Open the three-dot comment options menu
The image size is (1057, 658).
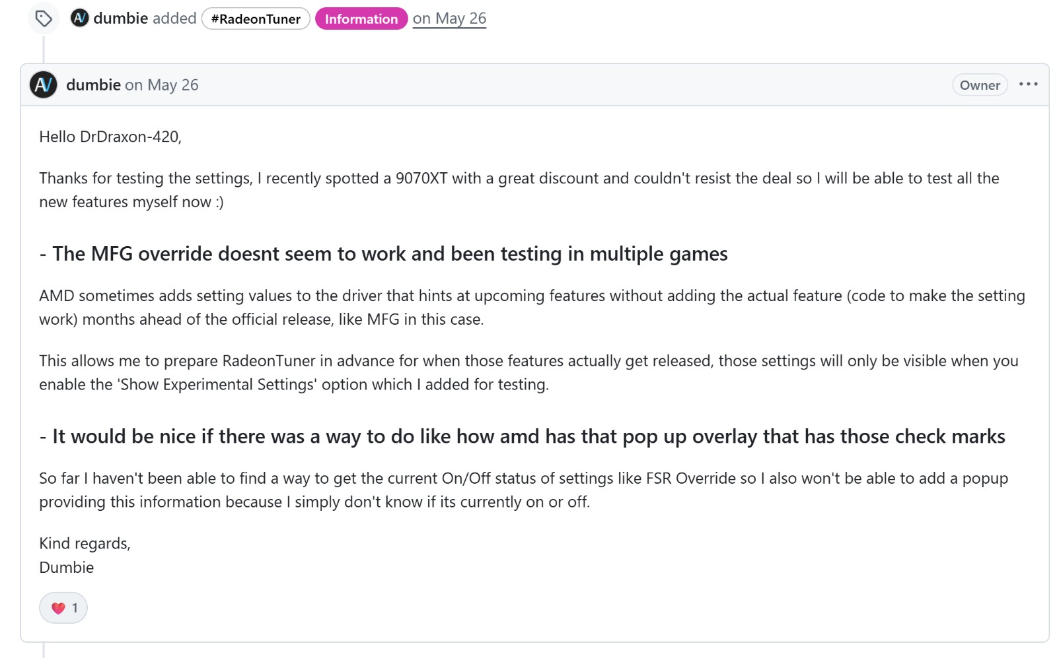[1028, 84]
